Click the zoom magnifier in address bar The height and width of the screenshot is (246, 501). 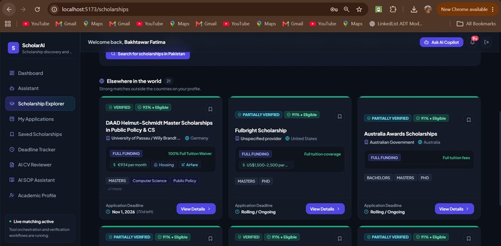pos(346,9)
